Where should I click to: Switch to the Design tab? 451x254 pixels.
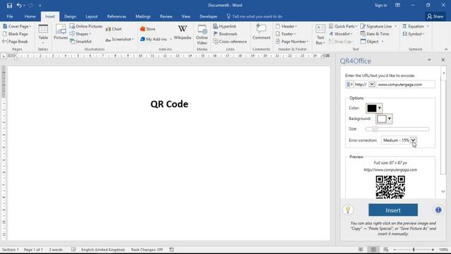tap(70, 16)
